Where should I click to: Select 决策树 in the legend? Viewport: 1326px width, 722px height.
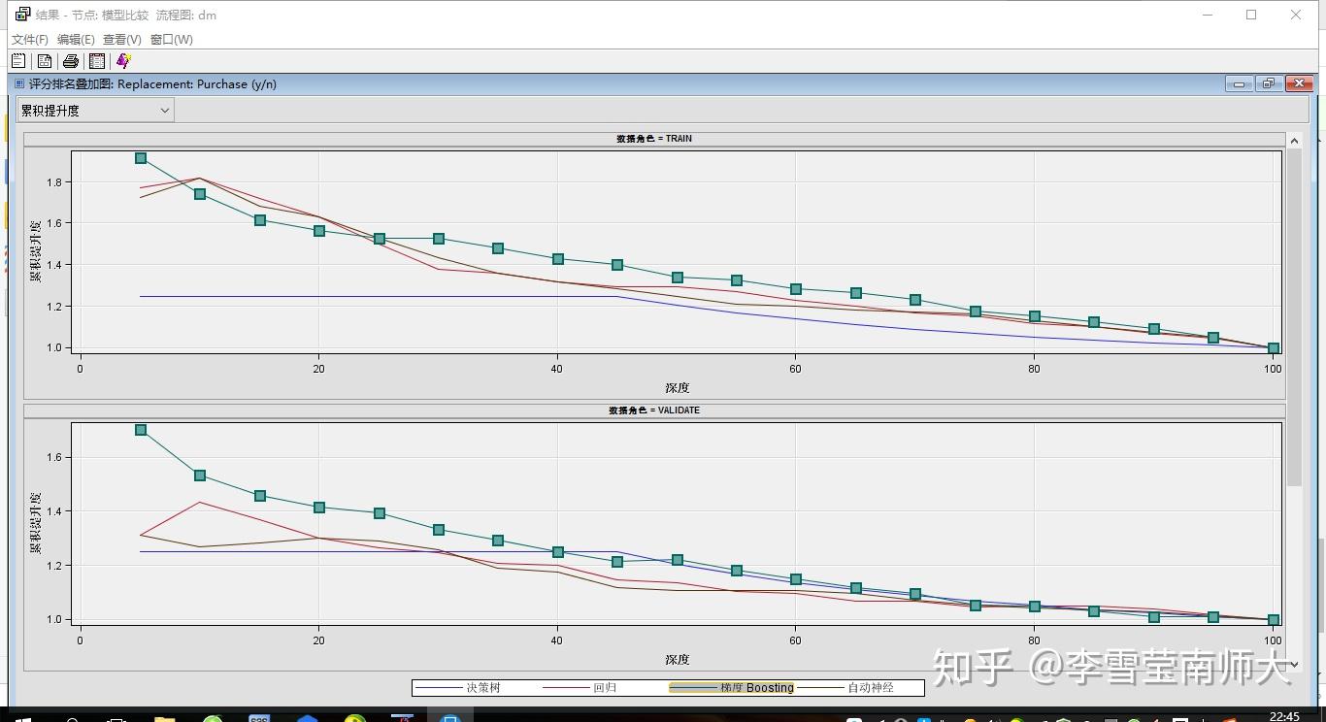pos(483,687)
